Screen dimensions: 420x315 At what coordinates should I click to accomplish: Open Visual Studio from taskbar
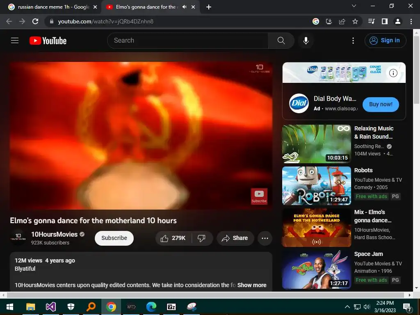point(50,307)
